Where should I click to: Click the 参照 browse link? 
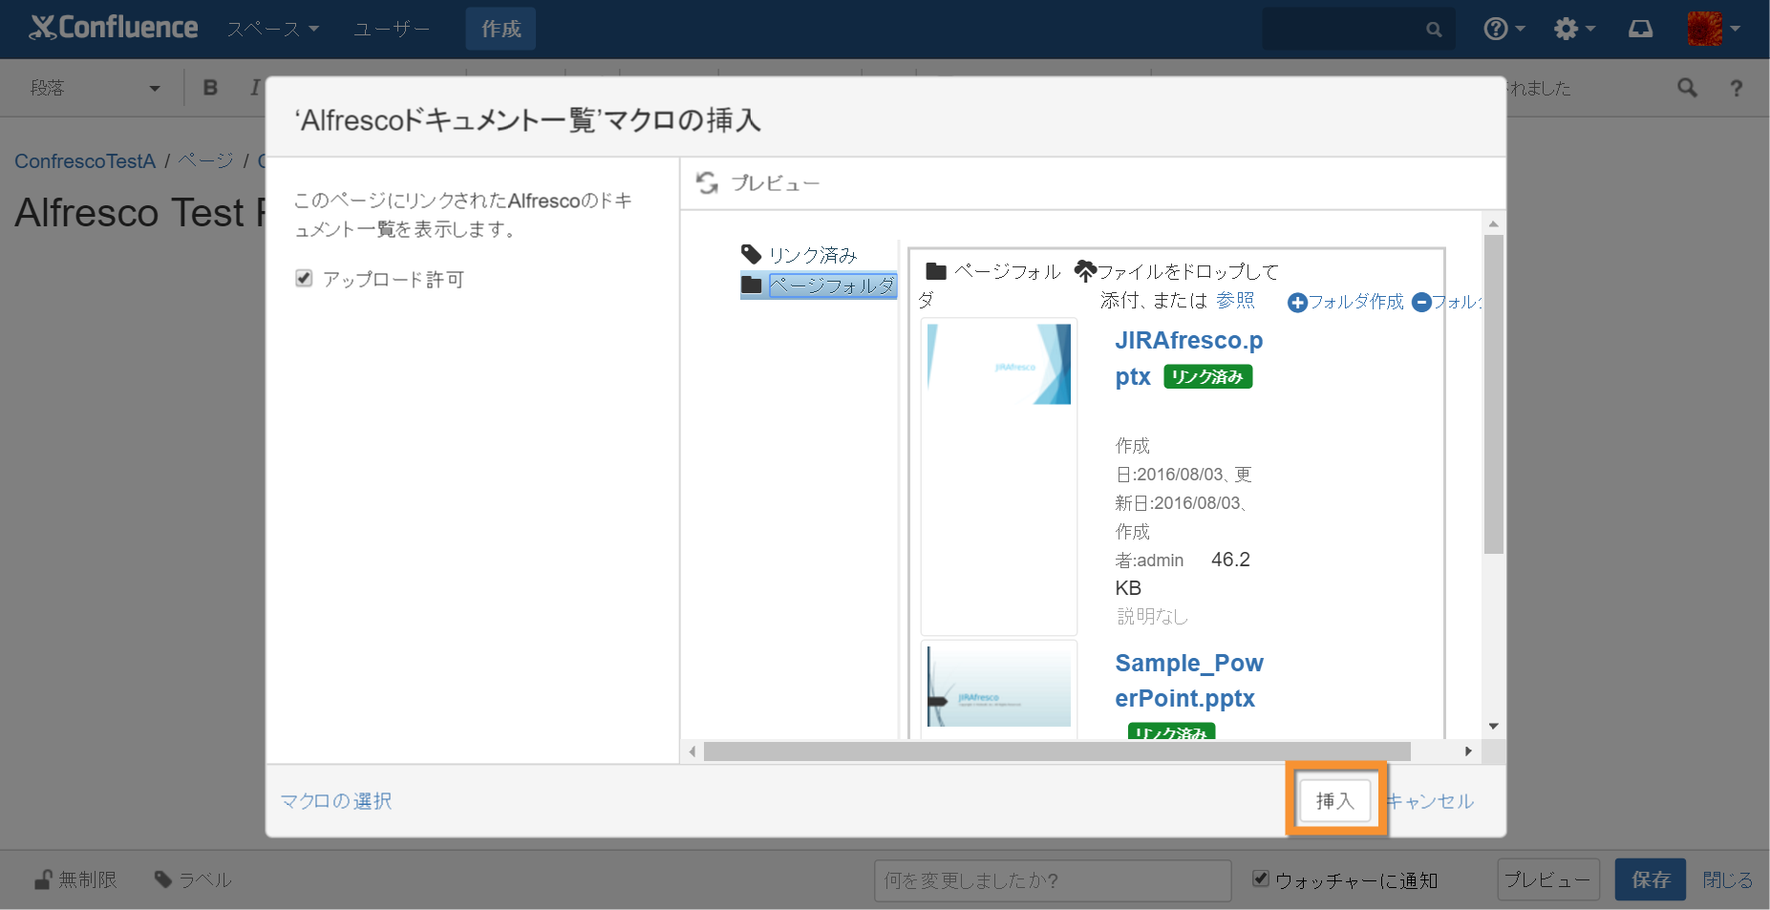point(1235,300)
